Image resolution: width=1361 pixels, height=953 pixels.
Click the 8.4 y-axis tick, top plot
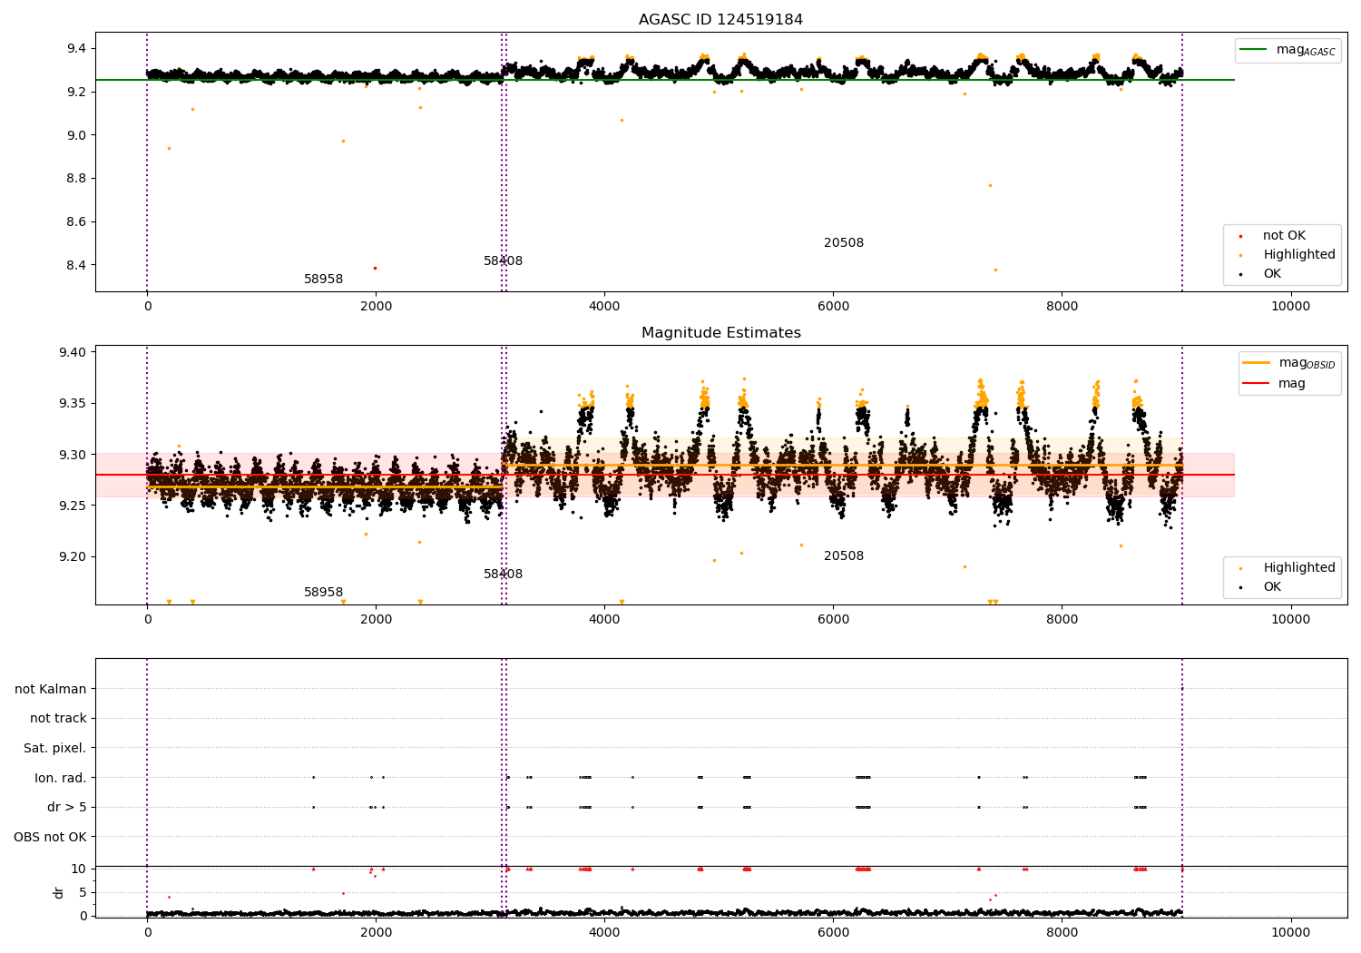coord(74,265)
